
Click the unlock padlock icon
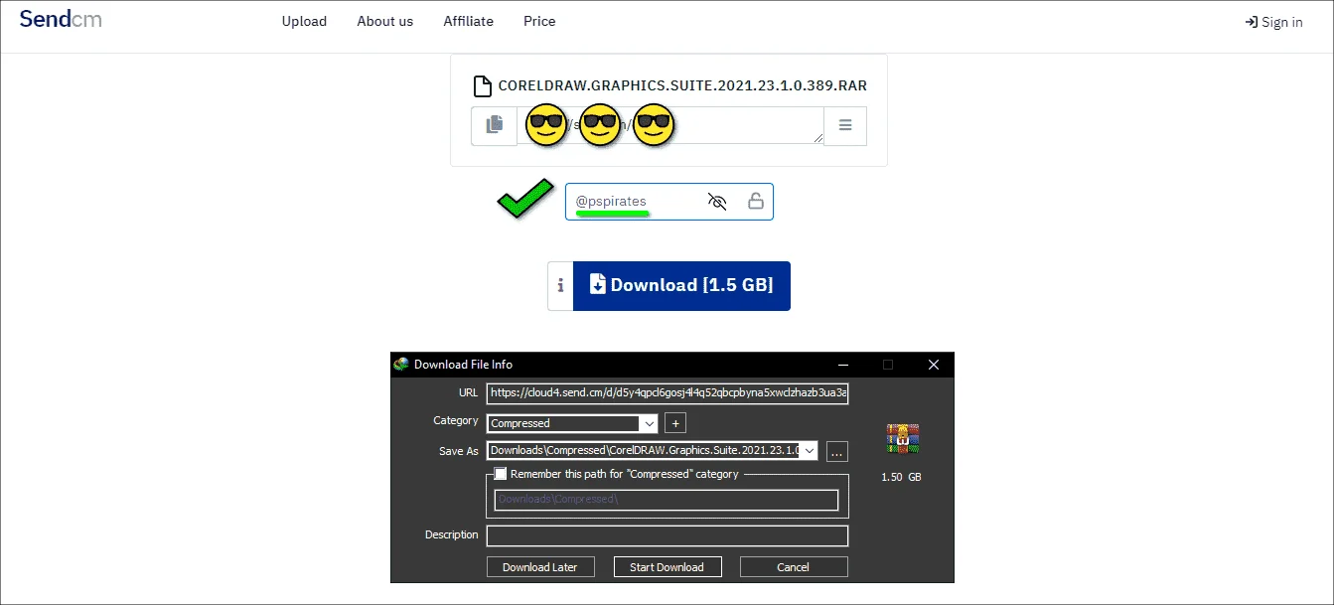tap(756, 202)
